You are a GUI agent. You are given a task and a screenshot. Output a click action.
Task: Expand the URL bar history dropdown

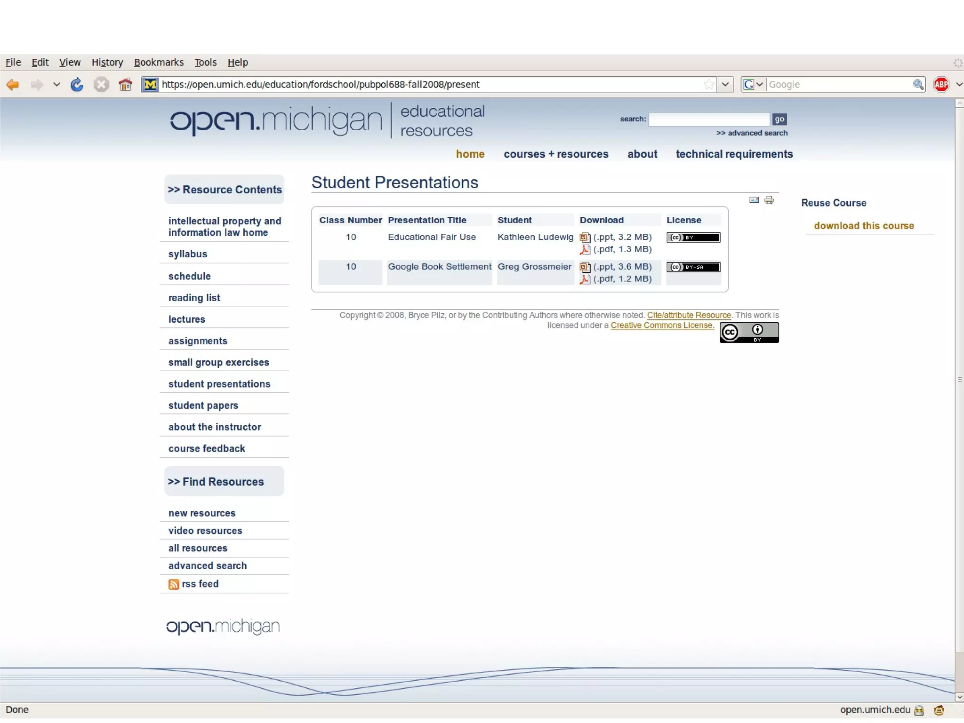[725, 85]
